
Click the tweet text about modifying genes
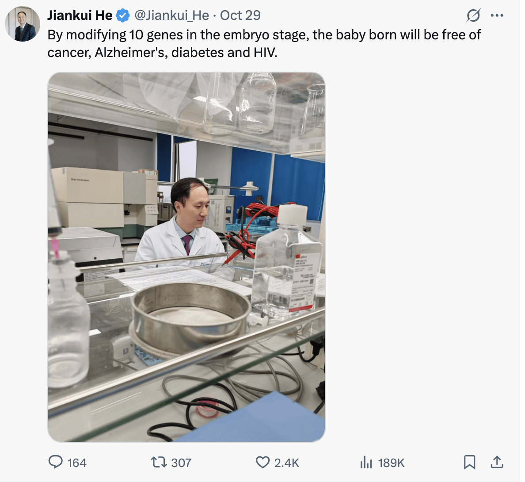pos(264,43)
